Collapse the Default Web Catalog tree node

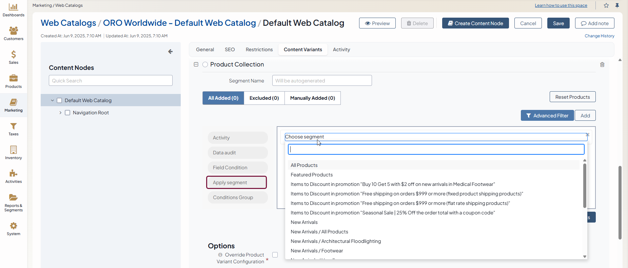tap(52, 100)
